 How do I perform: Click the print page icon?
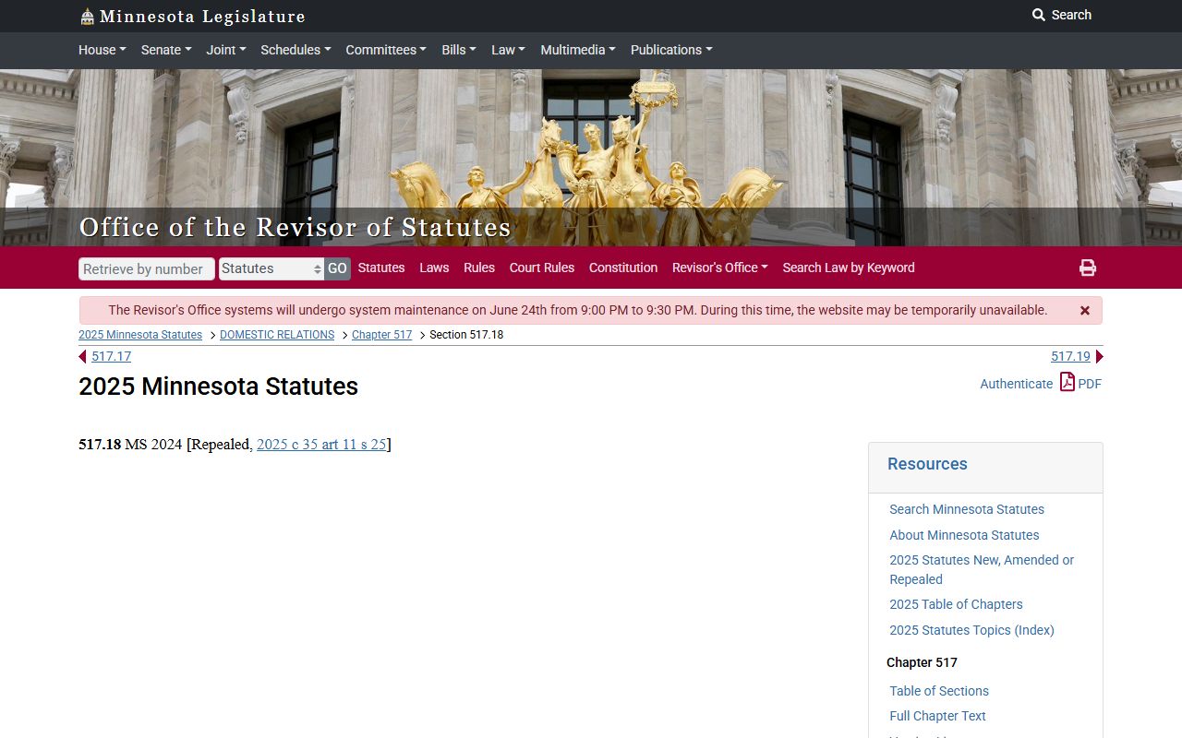[x=1088, y=268]
